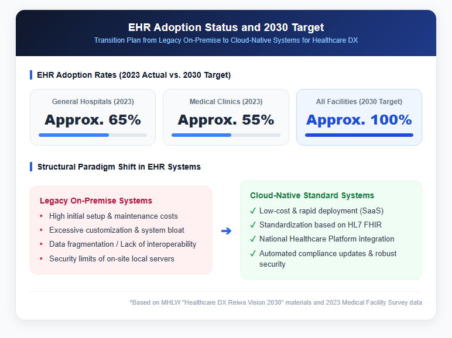Click the blue arrow between system panels
The width and height of the screenshot is (452, 338).
tap(226, 231)
